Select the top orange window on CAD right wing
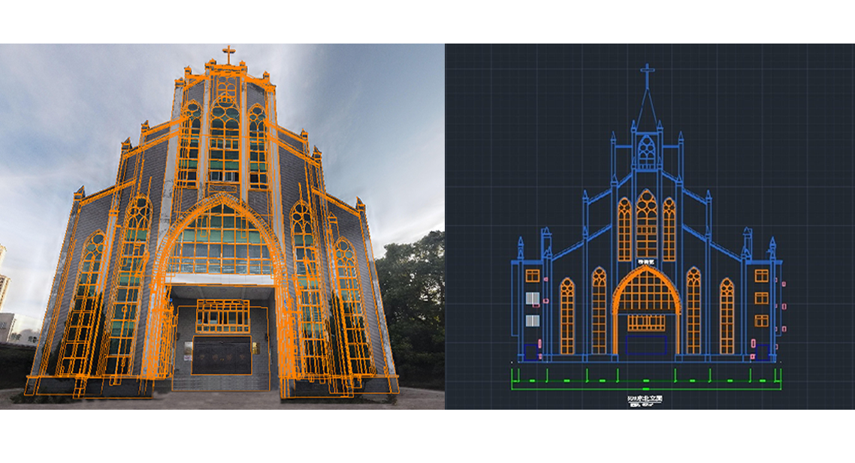 pos(761,275)
